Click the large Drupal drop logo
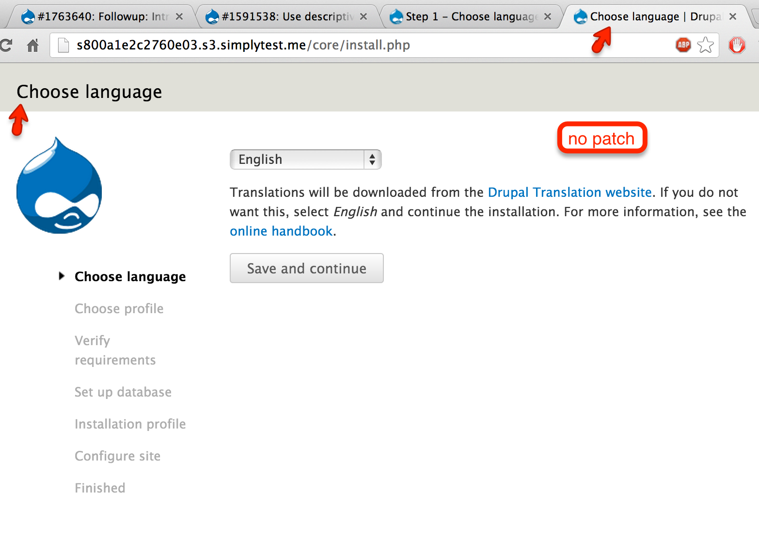Screen dimensions: 759x541 click(59, 185)
